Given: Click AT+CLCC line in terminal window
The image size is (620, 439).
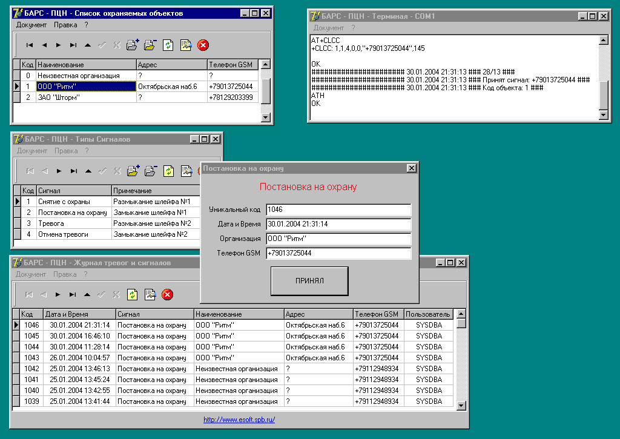Looking at the screenshot, I should coord(325,41).
